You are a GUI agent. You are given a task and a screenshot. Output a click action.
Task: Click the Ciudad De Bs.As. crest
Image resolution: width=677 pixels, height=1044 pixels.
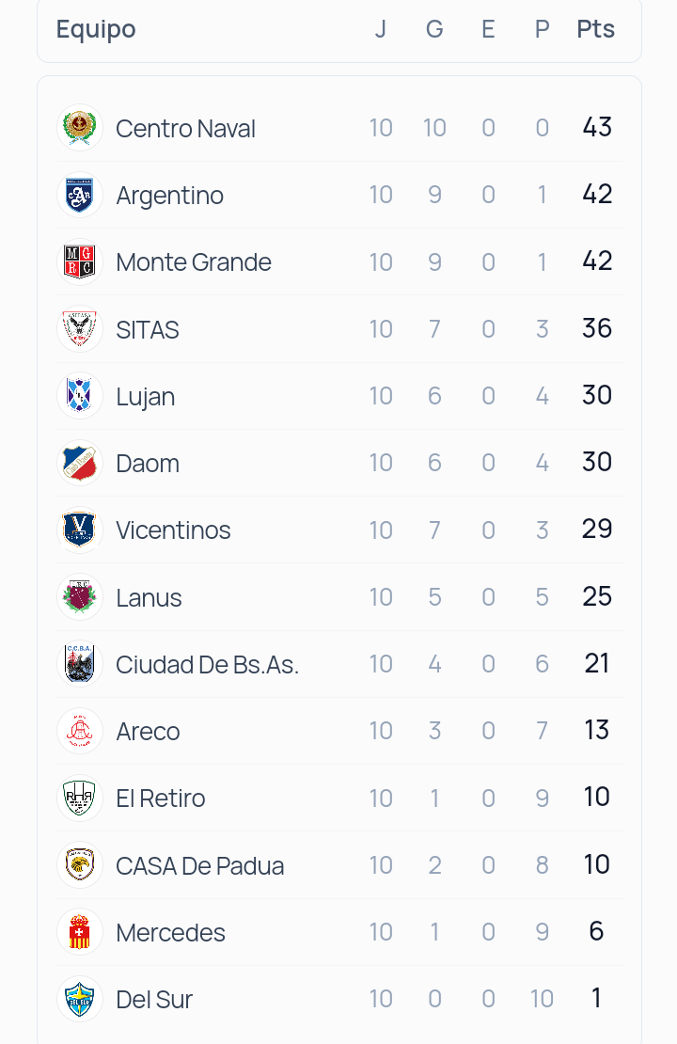pyautogui.click(x=80, y=664)
